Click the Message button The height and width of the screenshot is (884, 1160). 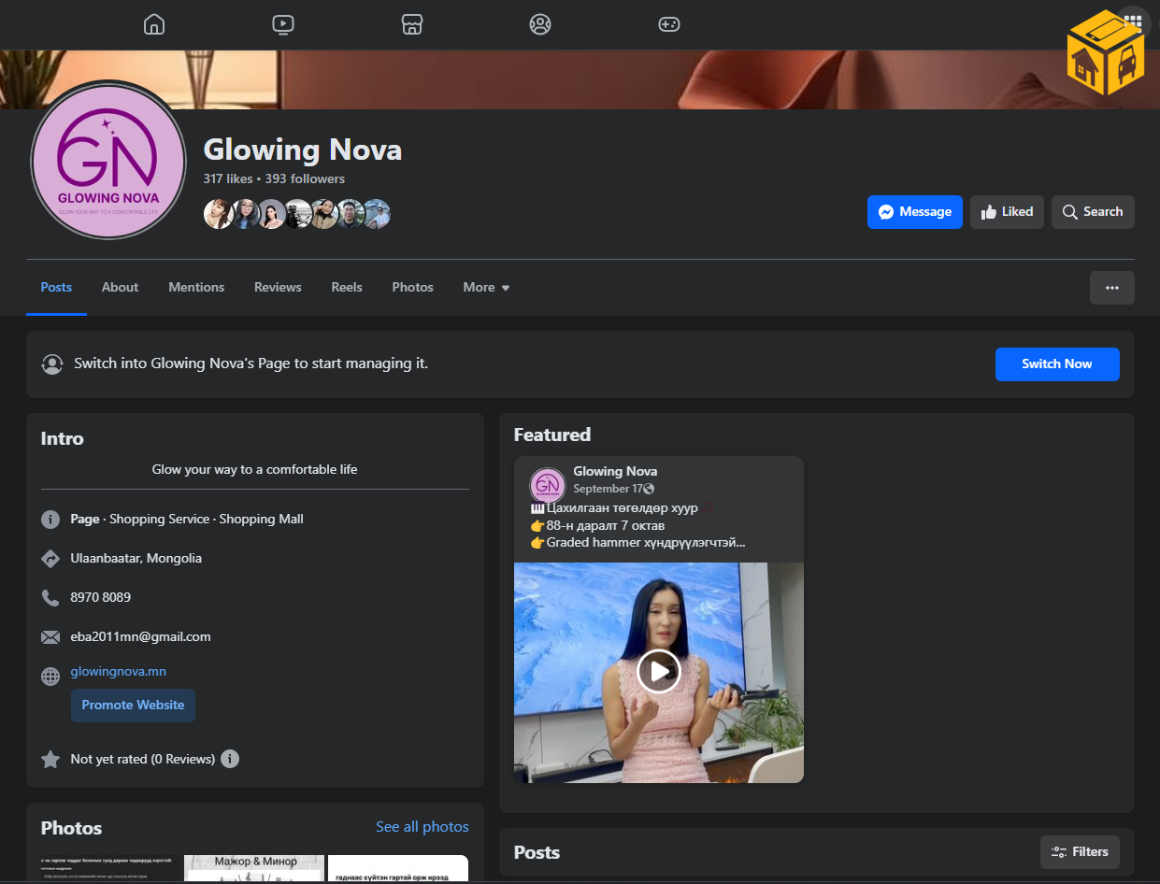914,212
